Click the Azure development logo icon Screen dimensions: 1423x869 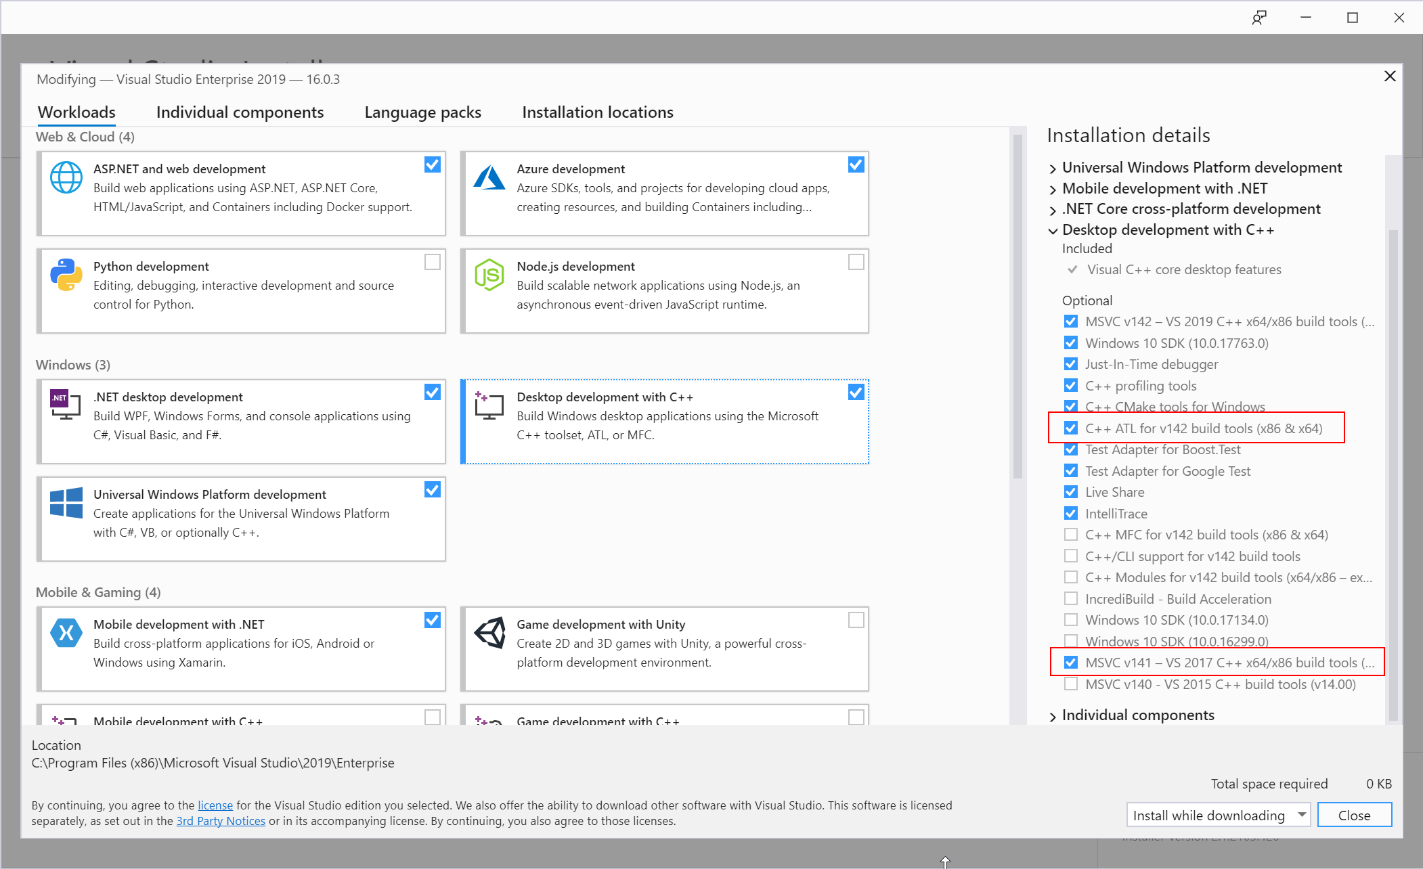coord(489,178)
